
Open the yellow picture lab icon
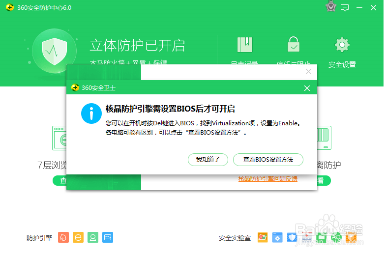pyautogui.click(x=263, y=237)
